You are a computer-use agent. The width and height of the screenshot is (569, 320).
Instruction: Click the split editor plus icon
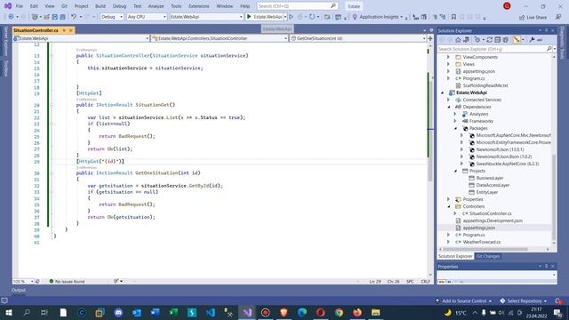point(430,38)
